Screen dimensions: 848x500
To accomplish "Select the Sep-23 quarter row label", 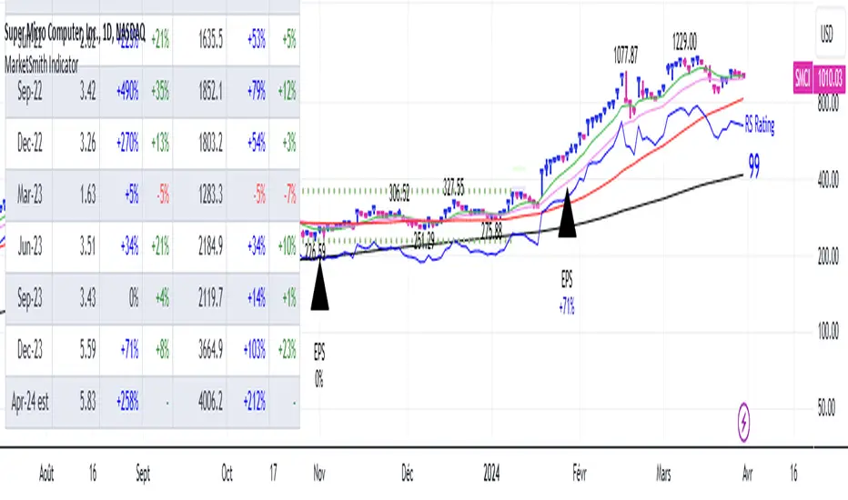I will click(x=29, y=298).
